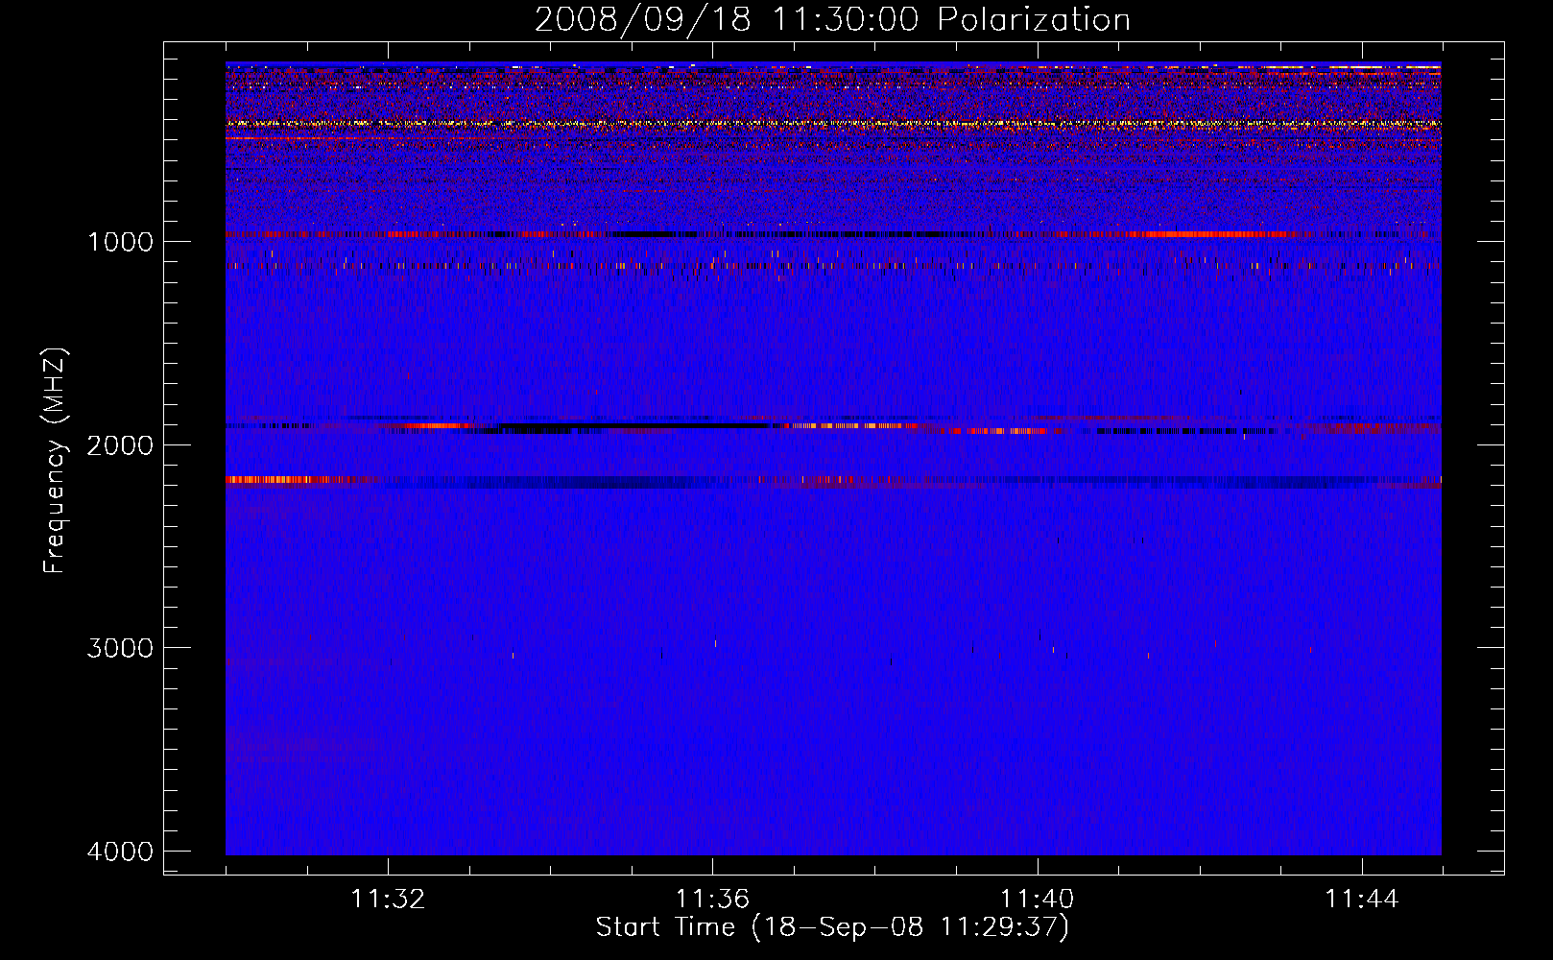Image resolution: width=1553 pixels, height=960 pixels.
Task: Click the 1000 frequency tick label
Action: coord(120,241)
